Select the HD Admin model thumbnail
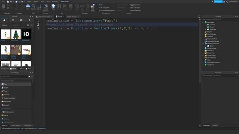 point(26,34)
